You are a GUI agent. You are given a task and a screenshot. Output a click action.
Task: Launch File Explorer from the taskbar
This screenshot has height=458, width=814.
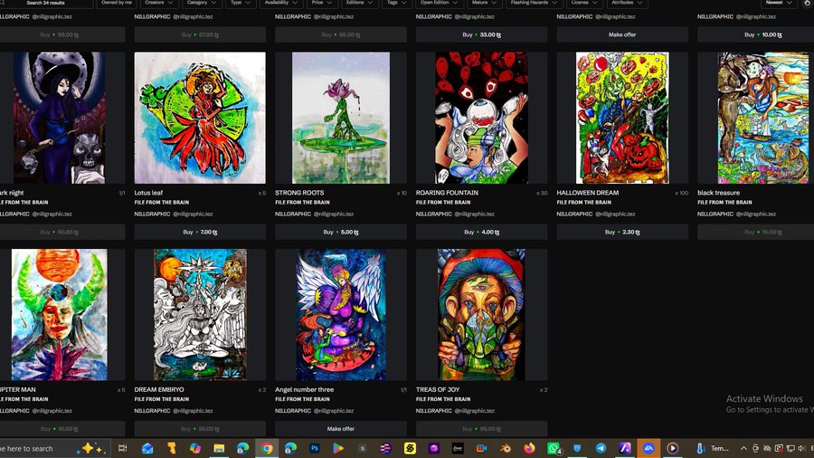[219, 448]
